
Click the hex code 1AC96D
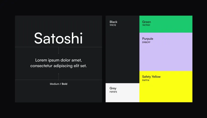[146, 25]
